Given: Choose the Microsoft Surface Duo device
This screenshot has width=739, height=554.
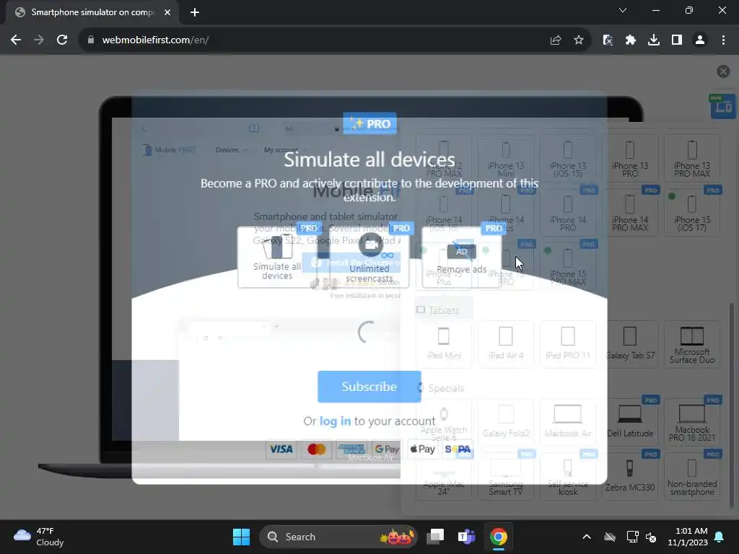Looking at the screenshot, I should pyautogui.click(x=692, y=344).
